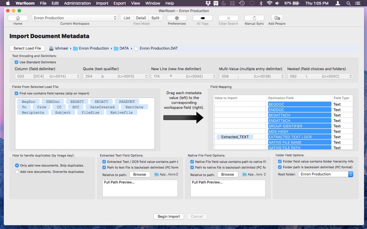
Task: Open Wi-Fi status menu
Action: point(269,3)
